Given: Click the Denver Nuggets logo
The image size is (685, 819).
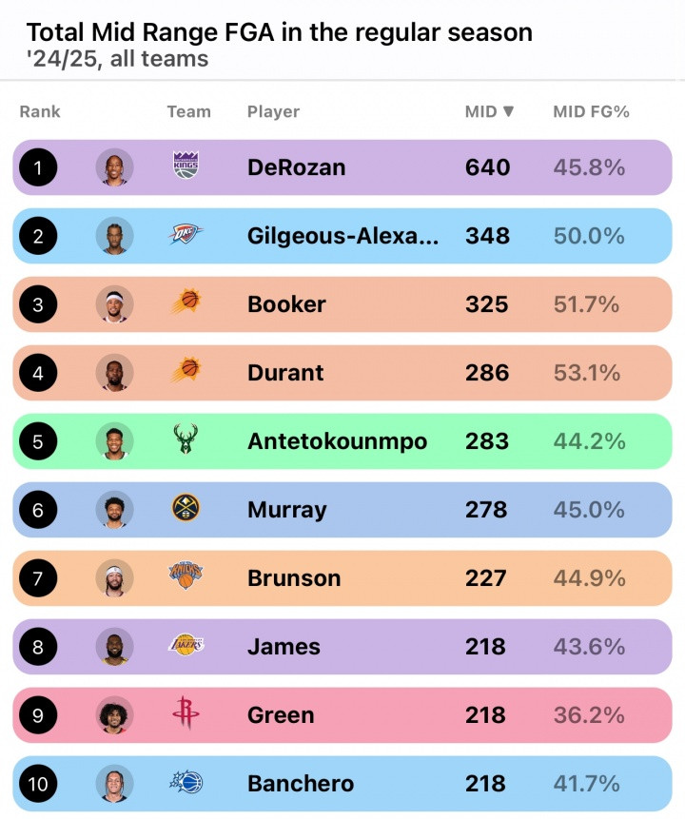Looking at the screenshot, I should point(186,508).
